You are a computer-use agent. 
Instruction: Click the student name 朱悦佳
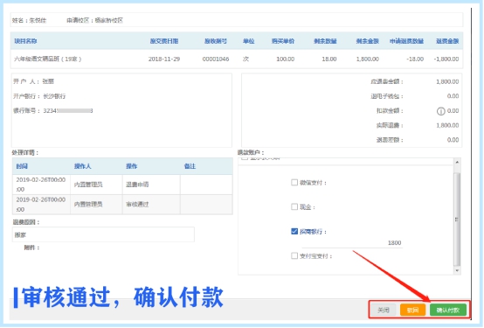coord(38,21)
